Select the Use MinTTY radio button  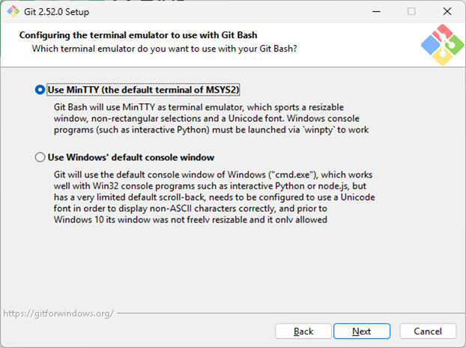coord(40,90)
